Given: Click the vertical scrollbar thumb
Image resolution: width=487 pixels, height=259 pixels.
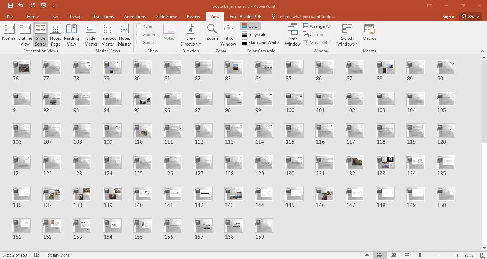Looking at the screenshot, I should (x=484, y=194).
